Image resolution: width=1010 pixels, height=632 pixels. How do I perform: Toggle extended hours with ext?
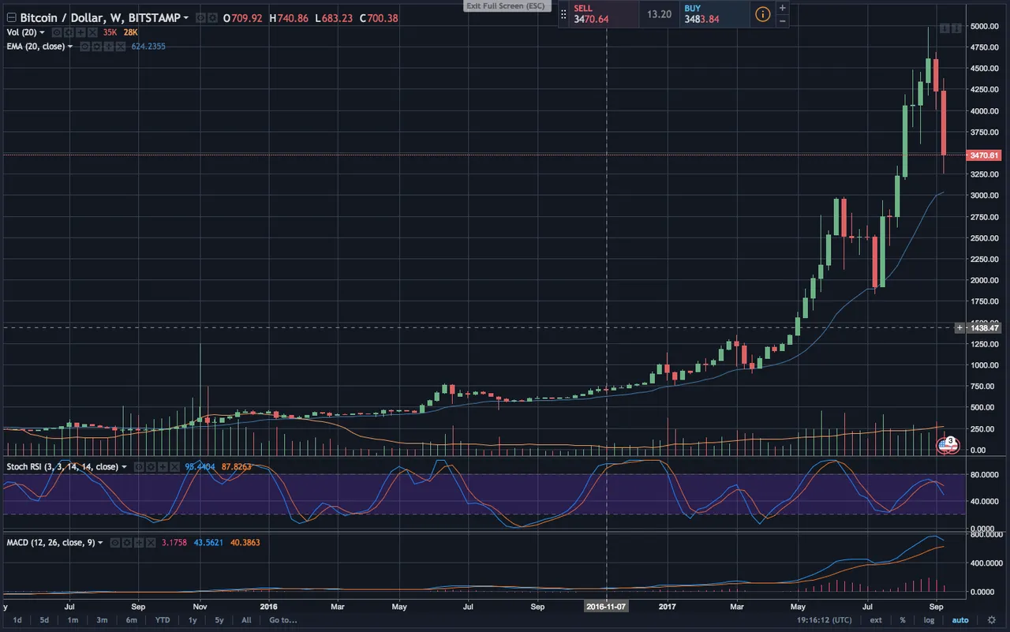point(876,620)
